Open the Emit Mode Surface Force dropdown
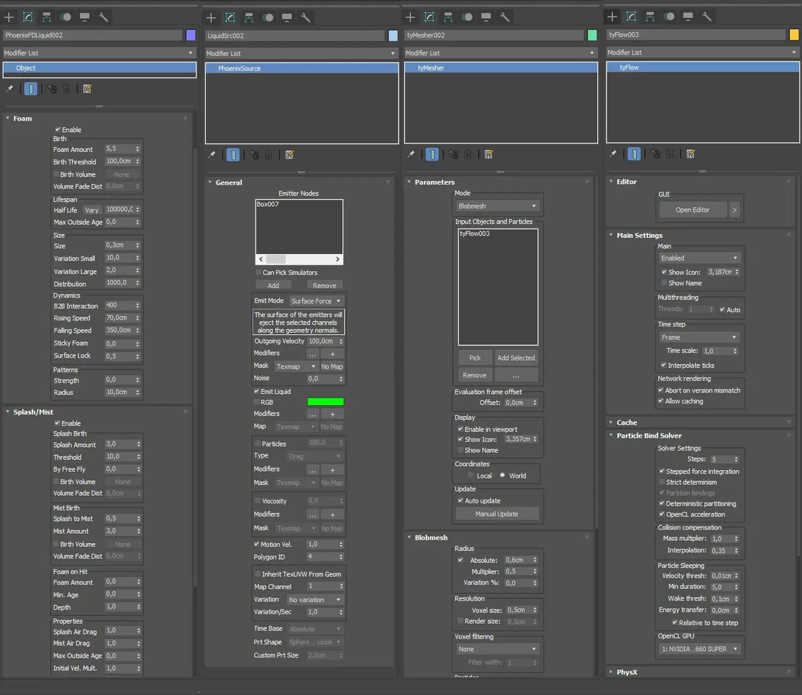802x695 pixels. pos(317,301)
